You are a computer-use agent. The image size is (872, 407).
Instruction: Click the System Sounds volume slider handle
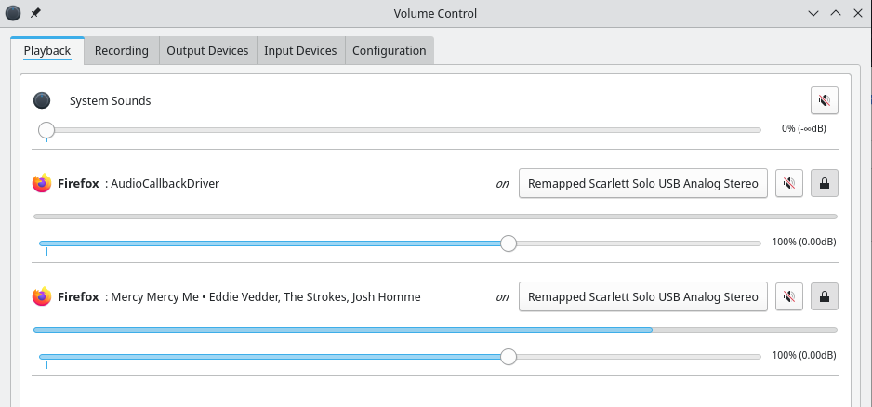click(x=46, y=130)
